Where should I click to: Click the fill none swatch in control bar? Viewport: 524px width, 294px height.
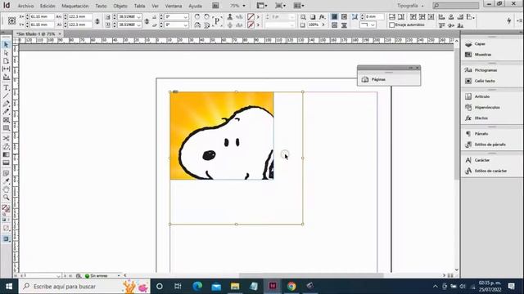[251, 16]
